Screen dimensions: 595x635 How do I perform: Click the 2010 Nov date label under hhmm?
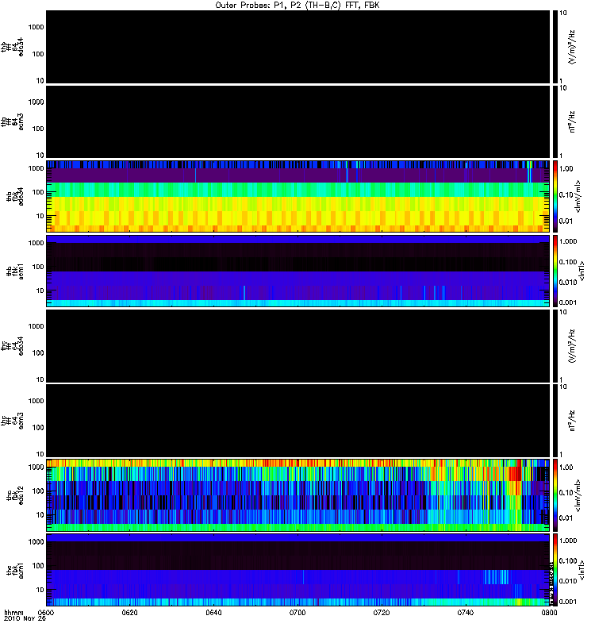pos(25,618)
